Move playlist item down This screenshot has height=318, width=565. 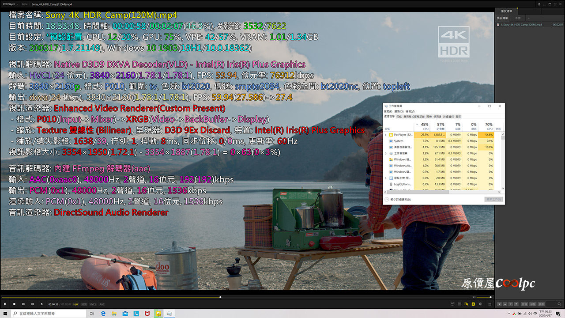pyautogui.click(x=511, y=304)
